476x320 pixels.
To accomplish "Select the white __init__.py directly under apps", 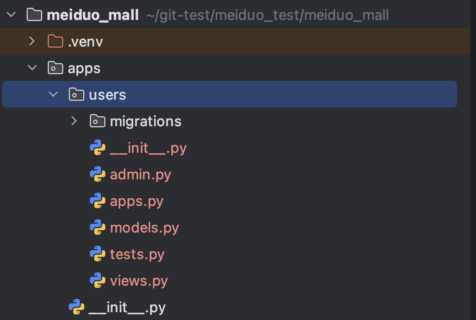I will pyautogui.click(x=127, y=307).
